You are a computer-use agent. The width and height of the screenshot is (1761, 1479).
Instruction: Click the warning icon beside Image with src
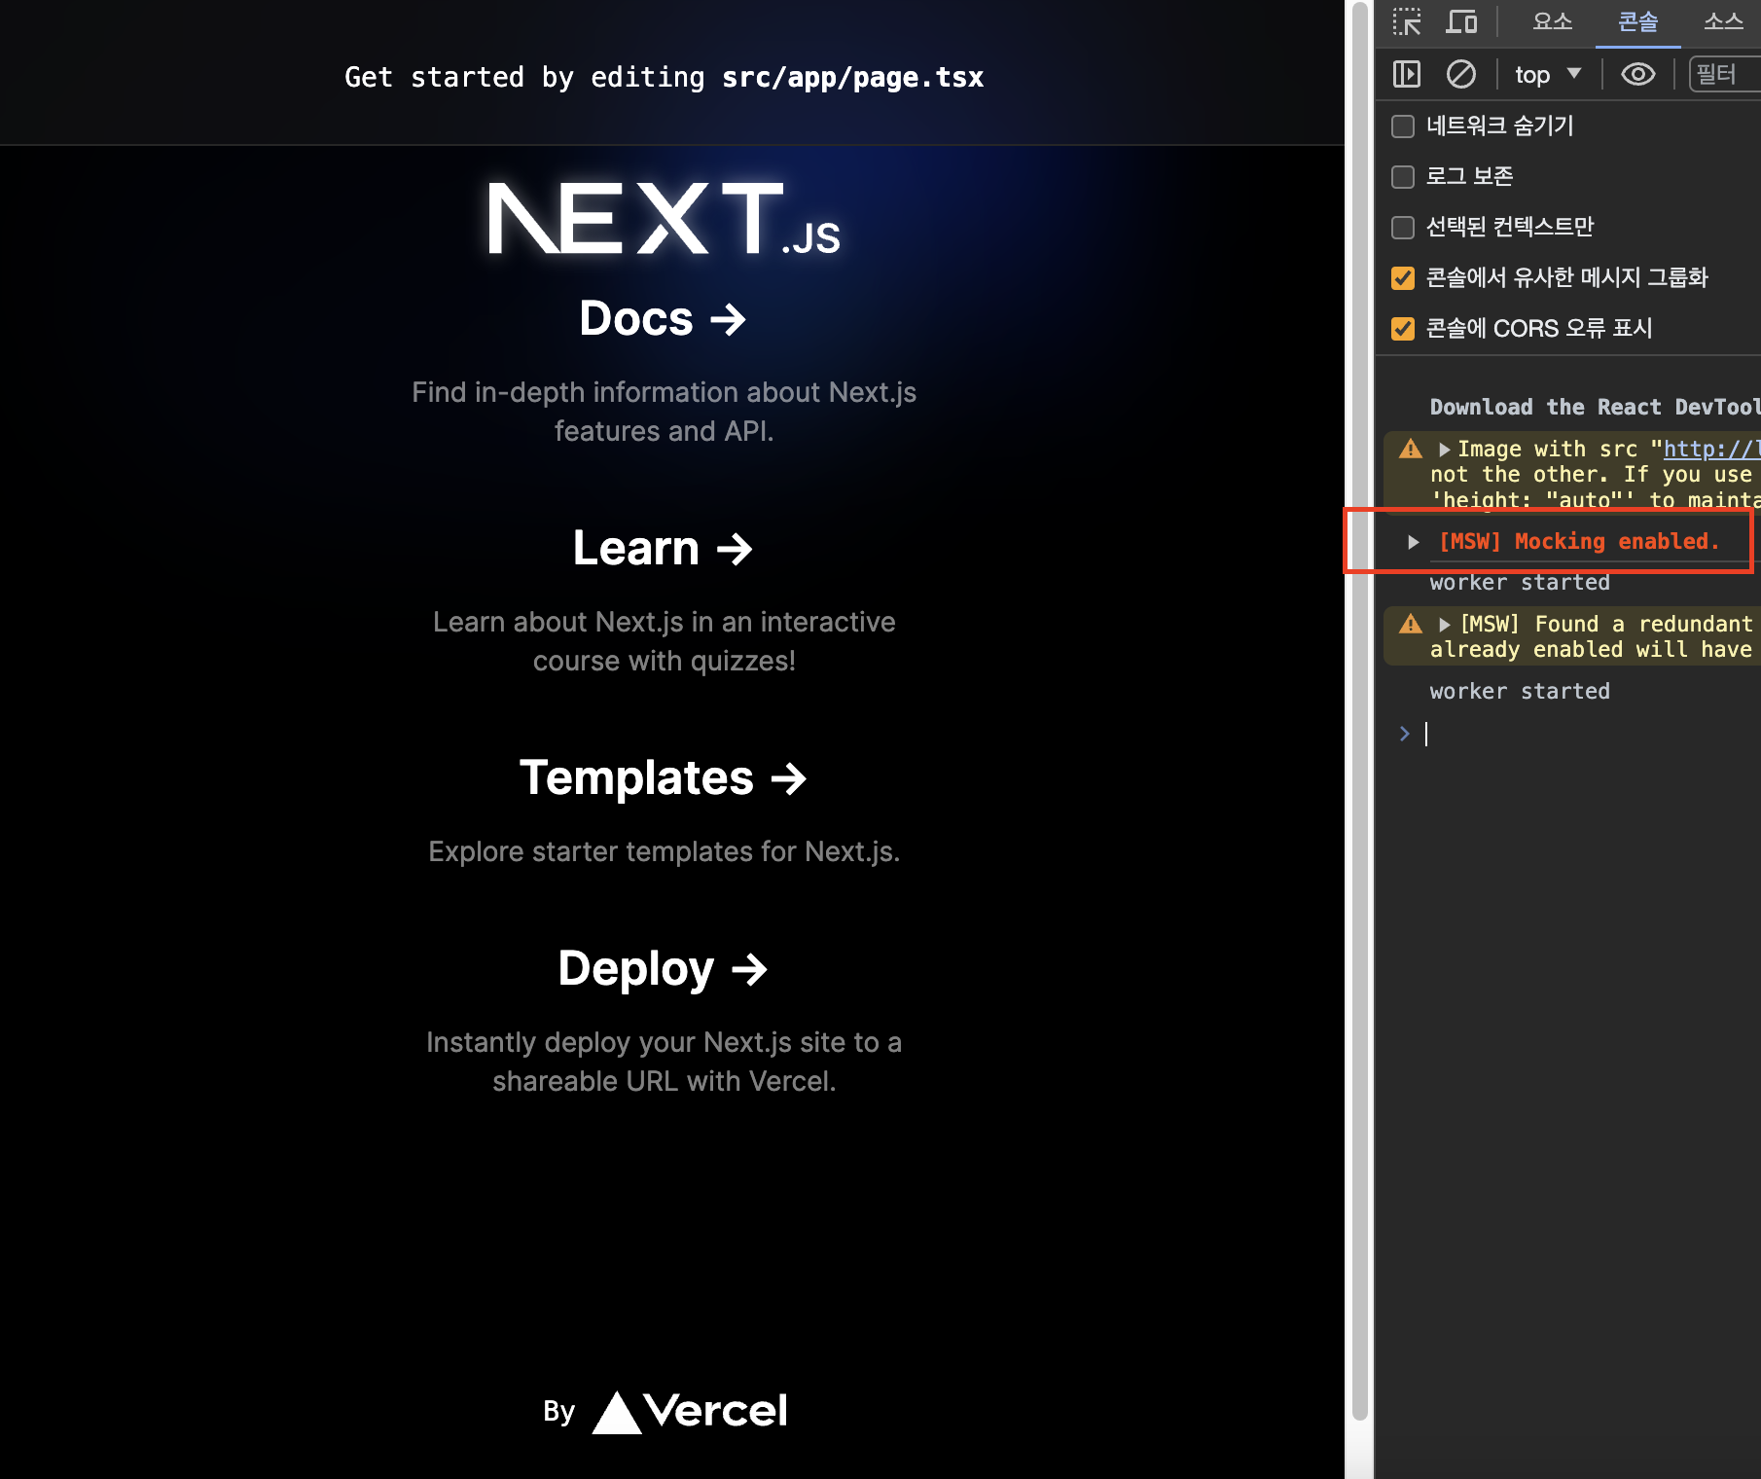[x=1411, y=450]
